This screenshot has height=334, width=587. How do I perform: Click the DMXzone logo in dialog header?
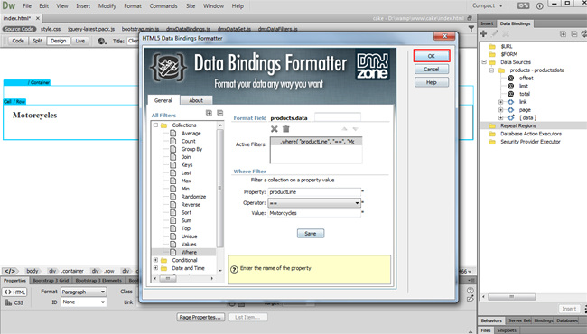tap(372, 66)
